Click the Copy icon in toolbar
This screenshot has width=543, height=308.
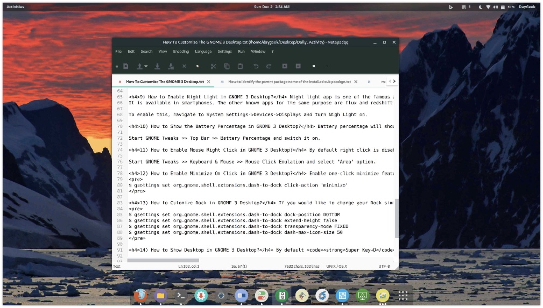click(x=227, y=66)
